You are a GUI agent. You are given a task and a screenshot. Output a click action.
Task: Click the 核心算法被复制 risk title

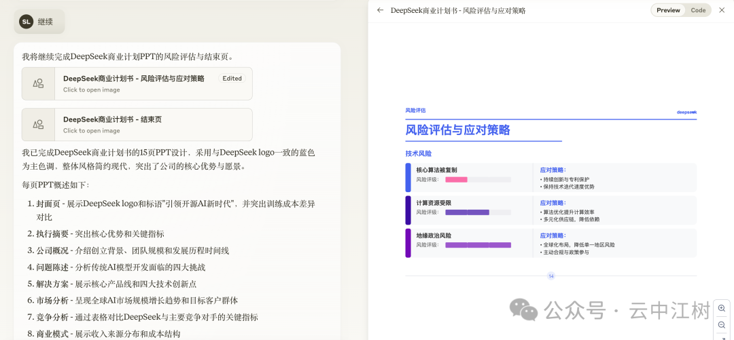[436, 170]
